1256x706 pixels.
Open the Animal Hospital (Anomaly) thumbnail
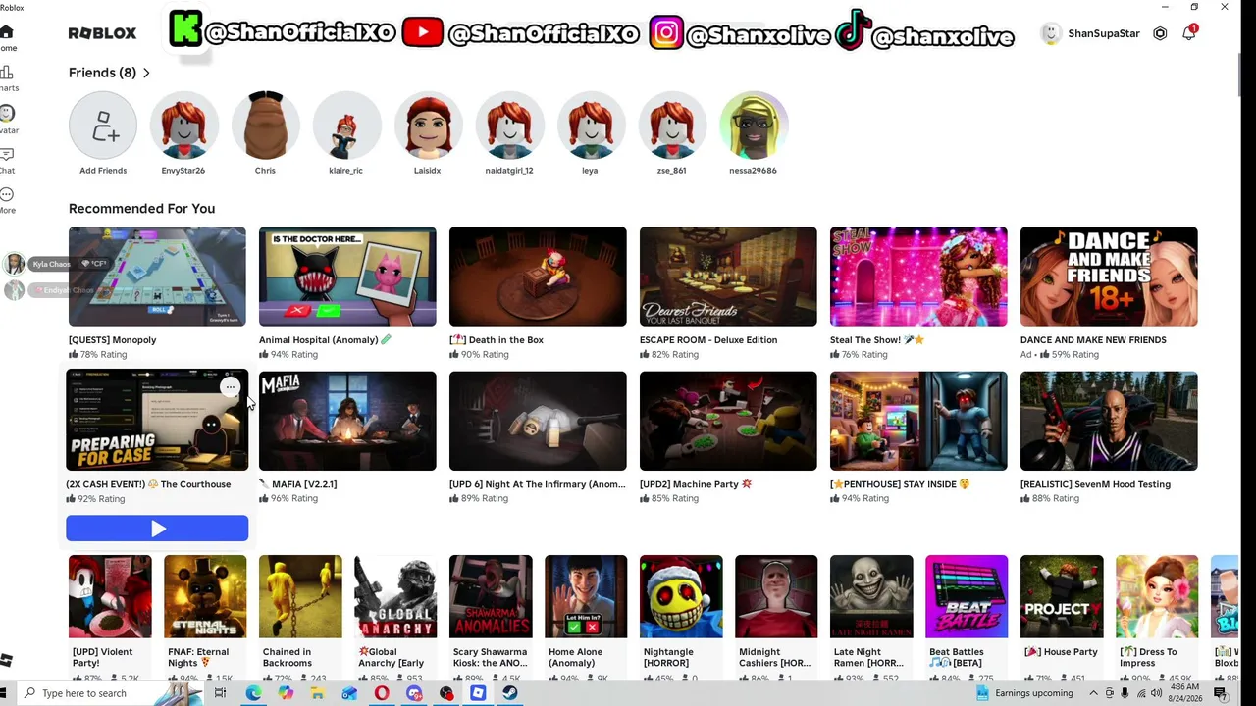347,277
